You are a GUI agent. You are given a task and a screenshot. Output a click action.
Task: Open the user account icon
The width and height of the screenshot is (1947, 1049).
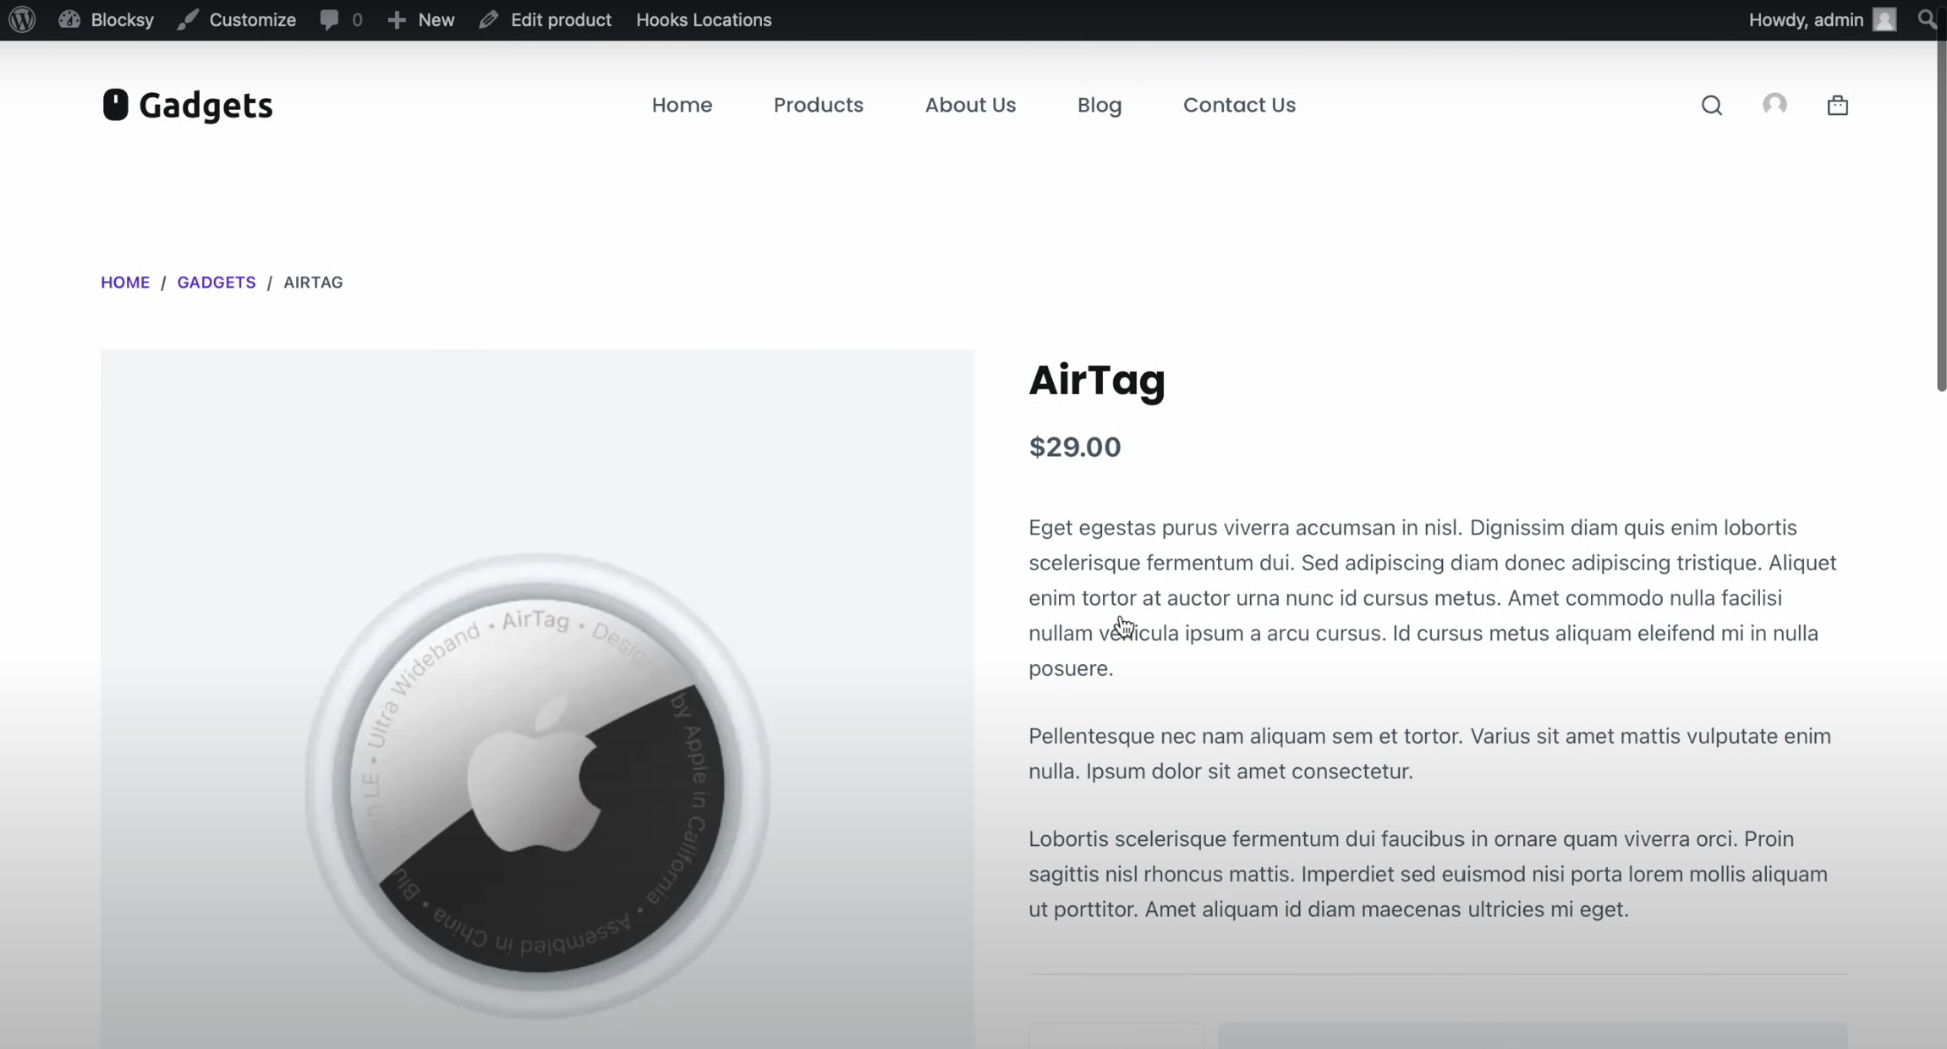[1774, 104]
